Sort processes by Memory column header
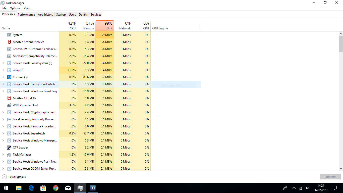343x193 pixels. (86, 26)
